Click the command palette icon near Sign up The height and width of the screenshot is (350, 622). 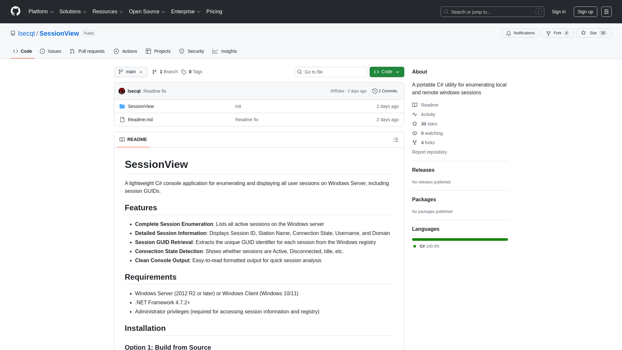(606, 12)
